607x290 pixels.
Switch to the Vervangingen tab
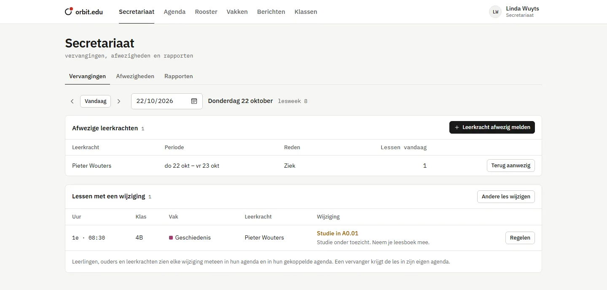(x=87, y=76)
